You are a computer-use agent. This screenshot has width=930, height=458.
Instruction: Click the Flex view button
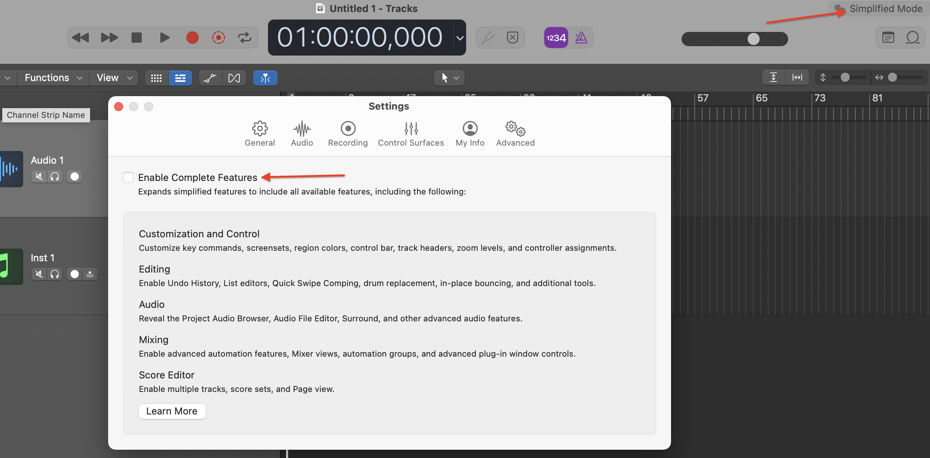[x=234, y=78]
